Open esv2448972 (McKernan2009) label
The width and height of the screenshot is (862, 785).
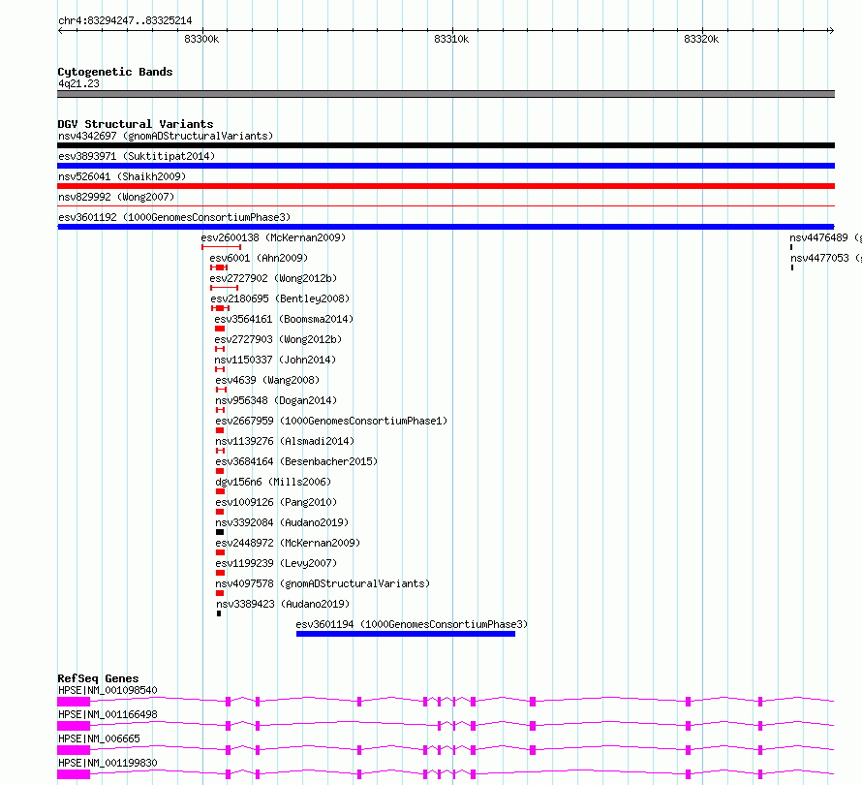tap(288, 543)
